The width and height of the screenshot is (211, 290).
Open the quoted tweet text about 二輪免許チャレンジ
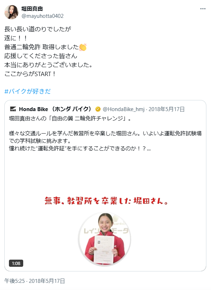pos(70,118)
